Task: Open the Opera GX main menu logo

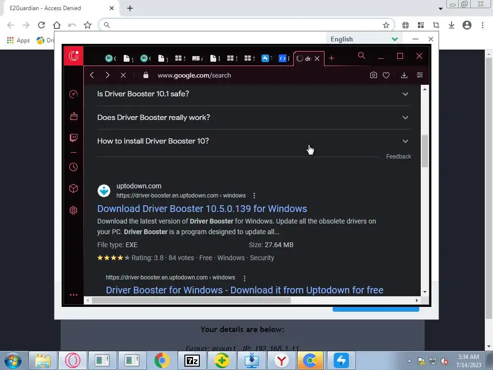Action: click(x=74, y=56)
